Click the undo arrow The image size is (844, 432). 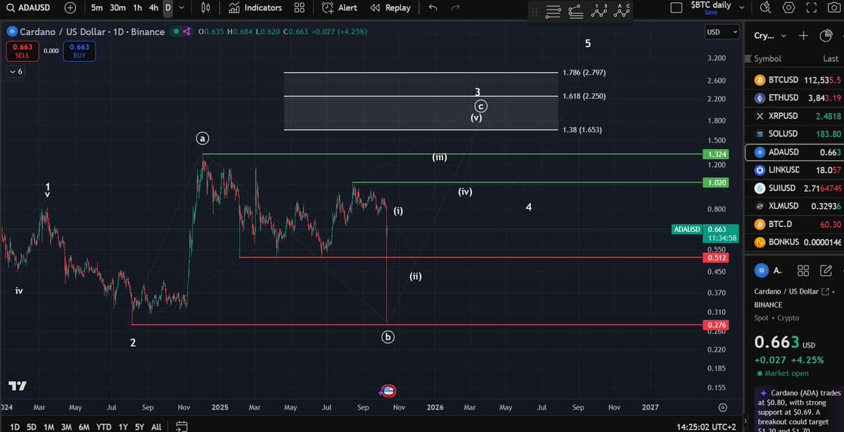tap(433, 8)
